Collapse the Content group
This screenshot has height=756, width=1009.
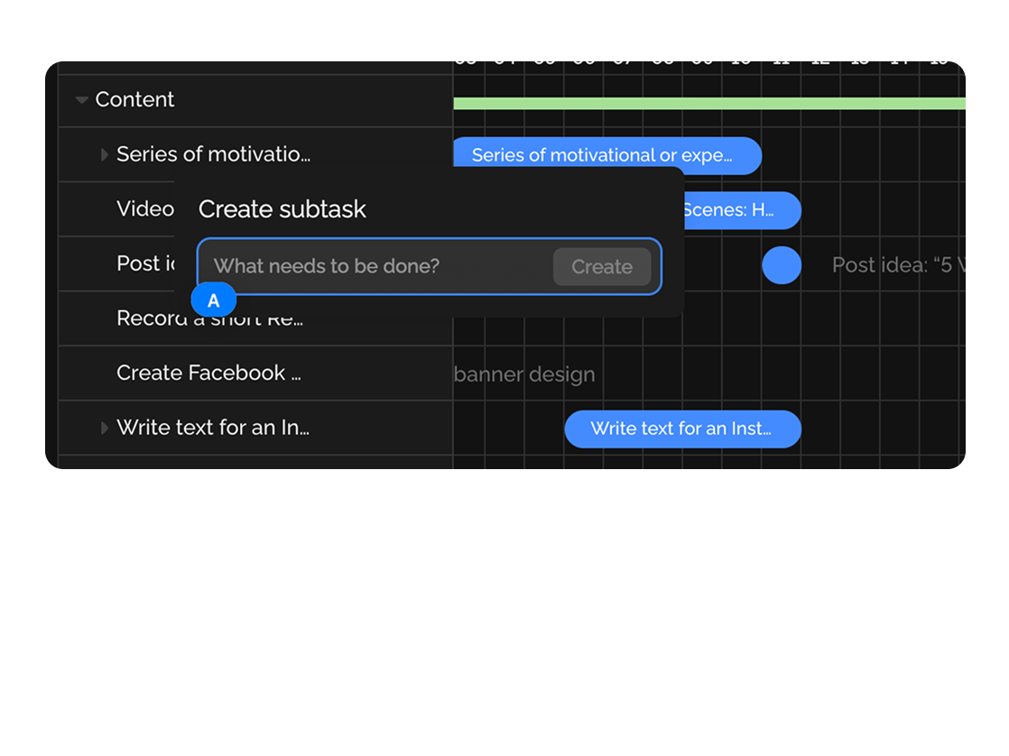81,99
